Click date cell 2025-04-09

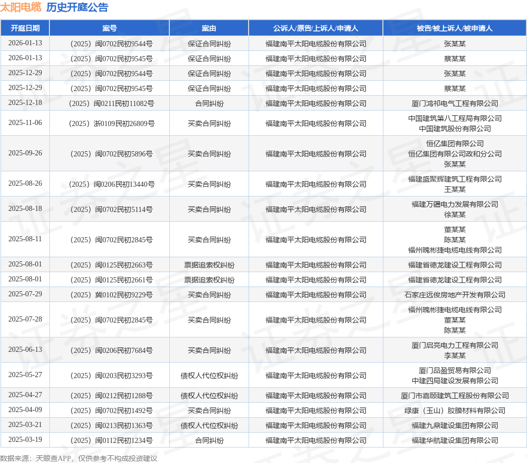pos(25,409)
